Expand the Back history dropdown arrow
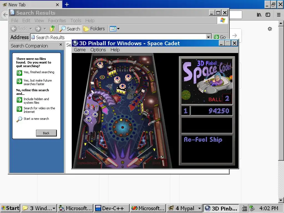Screen dimensions: 284x213 pyautogui.click(x=31, y=29)
